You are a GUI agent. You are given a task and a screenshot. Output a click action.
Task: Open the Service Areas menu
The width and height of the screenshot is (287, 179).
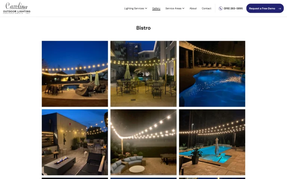point(175,9)
